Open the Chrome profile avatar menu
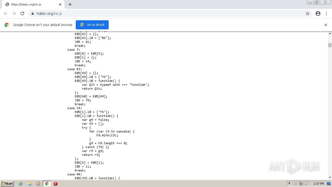This screenshot has width=332, height=187. point(318,14)
